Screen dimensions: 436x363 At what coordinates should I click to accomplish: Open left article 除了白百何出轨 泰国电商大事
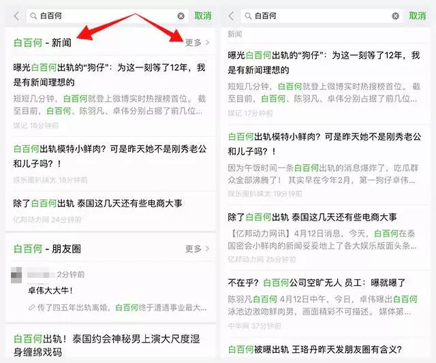[x=110, y=211]
